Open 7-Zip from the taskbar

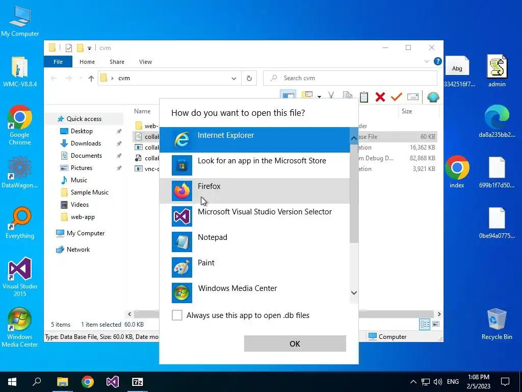(x=138, y=382)
